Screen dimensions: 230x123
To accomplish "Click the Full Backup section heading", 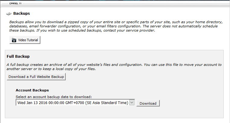I will tap(18, 56).
